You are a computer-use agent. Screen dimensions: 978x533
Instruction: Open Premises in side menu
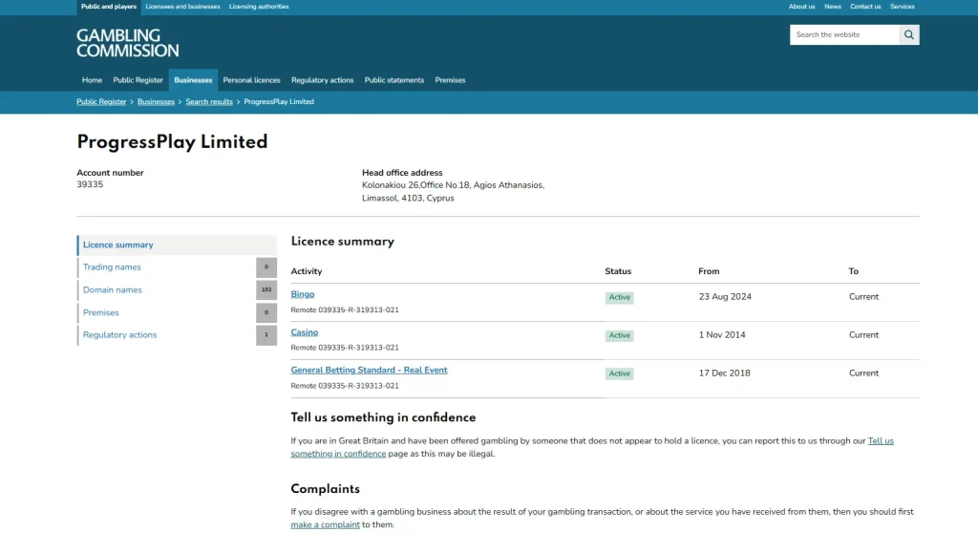pos(100,312)
